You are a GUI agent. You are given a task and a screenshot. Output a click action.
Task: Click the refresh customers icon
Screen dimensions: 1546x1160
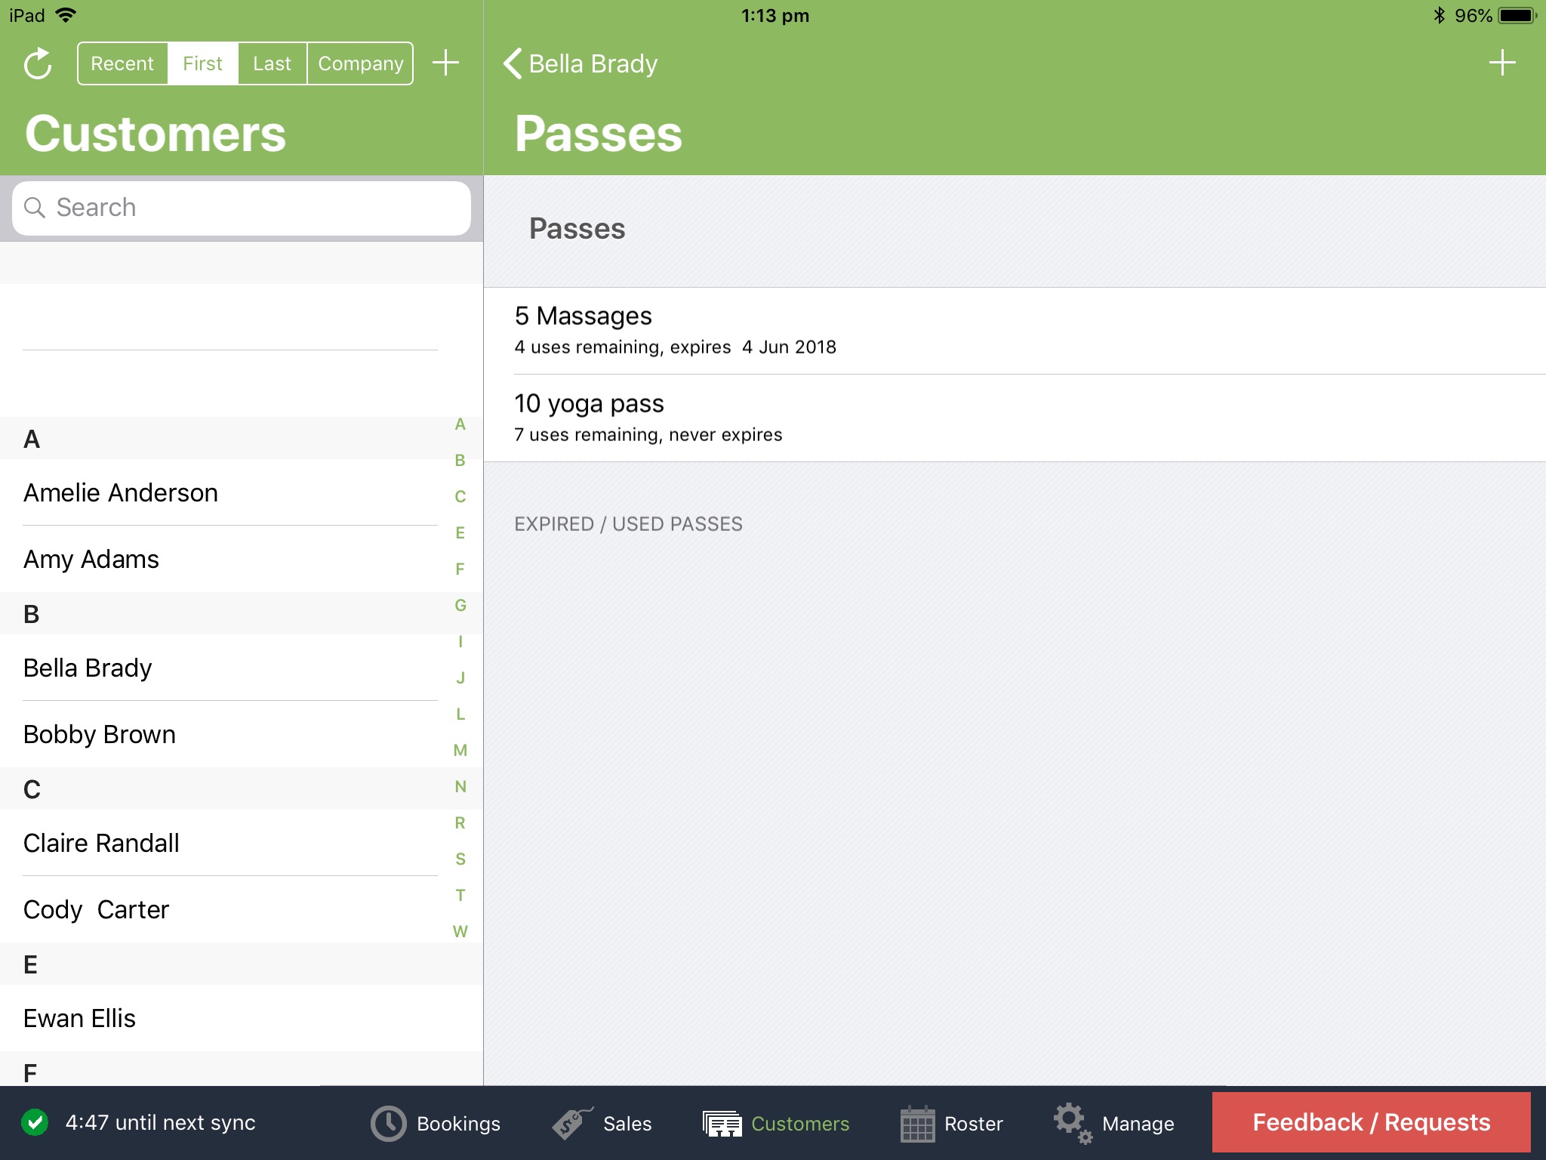point(38,63)
